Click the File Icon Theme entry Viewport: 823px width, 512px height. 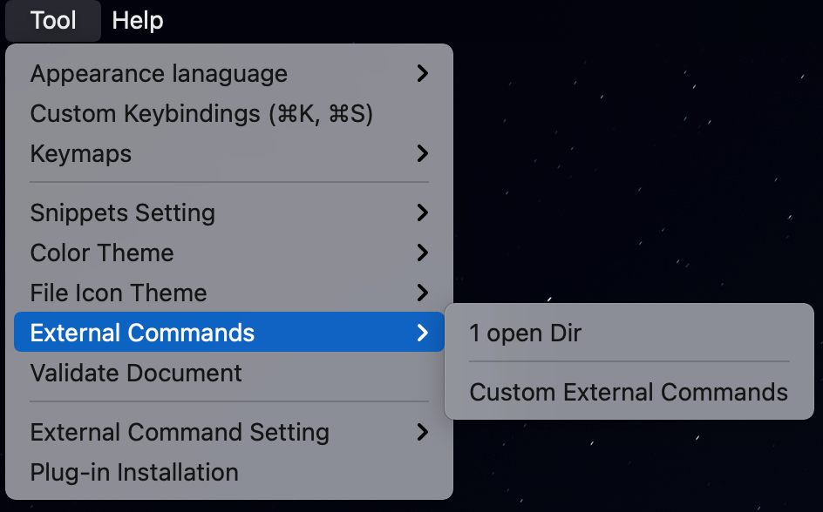119,293
